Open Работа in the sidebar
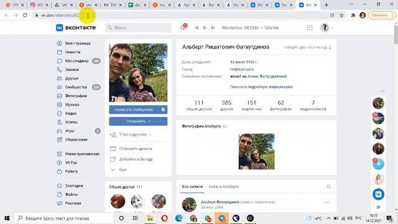 tap(68, 172)
